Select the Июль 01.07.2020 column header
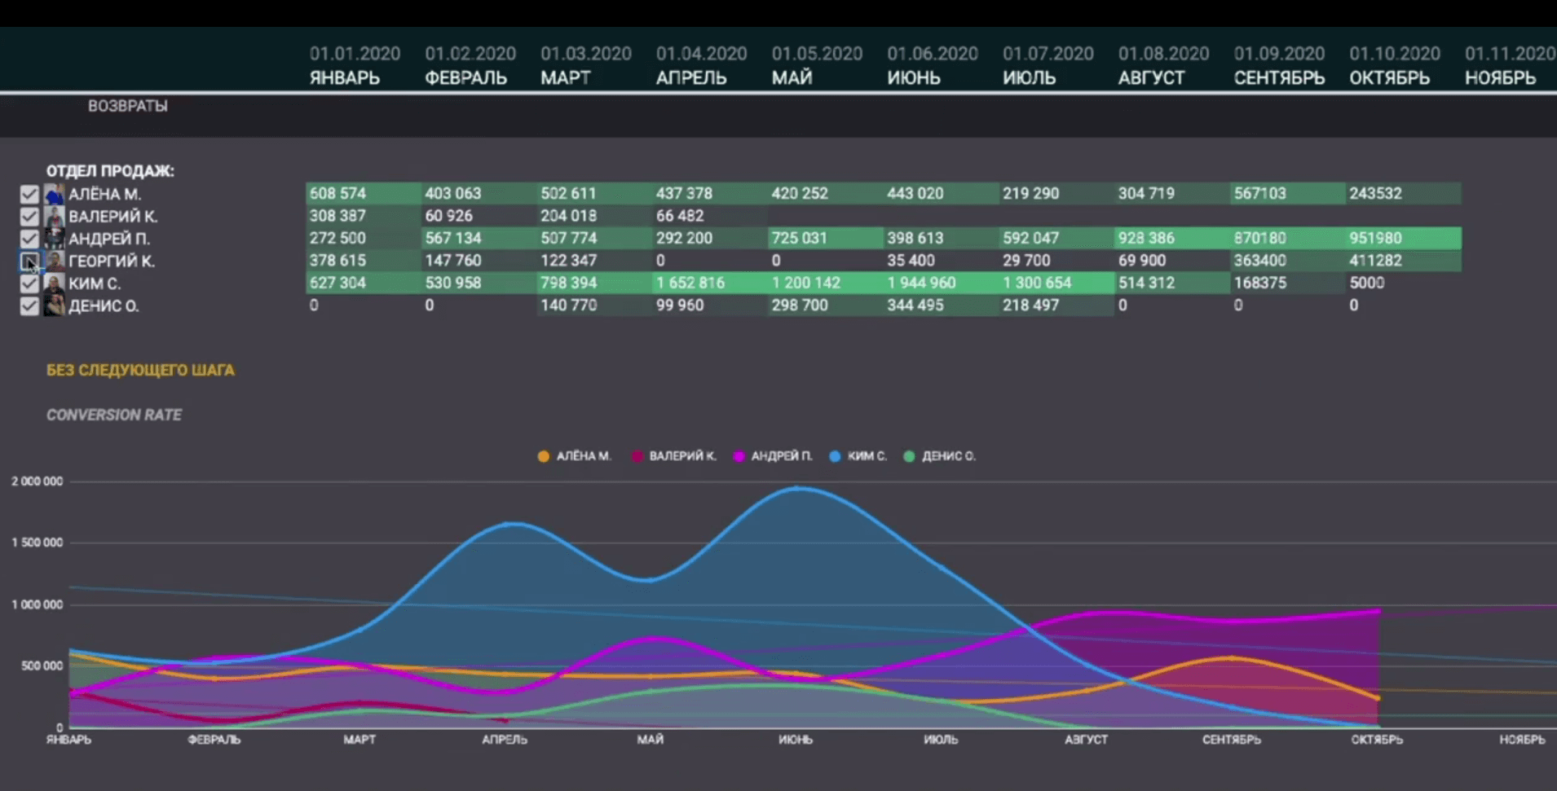Viewport: 1557px width, 791px height. coord(1048,66)
